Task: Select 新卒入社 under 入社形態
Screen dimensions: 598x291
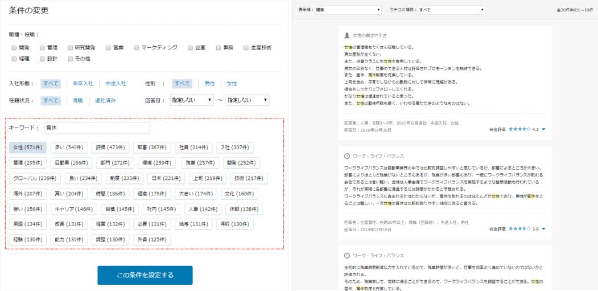Action: (83, 83)
